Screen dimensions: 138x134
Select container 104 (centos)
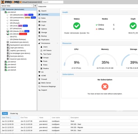tap(14, 21)
